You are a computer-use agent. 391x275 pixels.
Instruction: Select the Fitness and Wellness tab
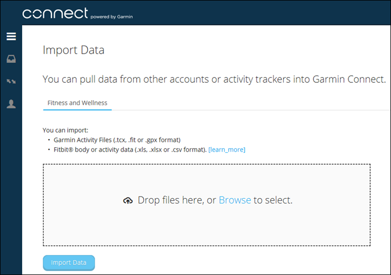pos(77,102)
